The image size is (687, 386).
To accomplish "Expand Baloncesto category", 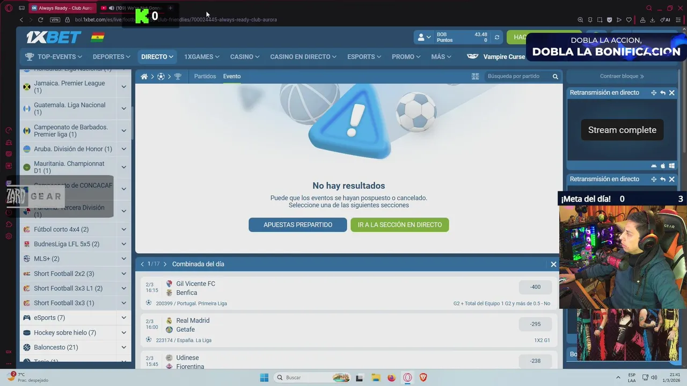I will 123,347.
